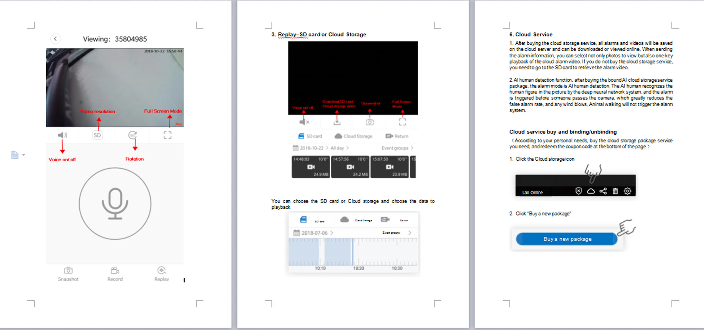Click the share icon in Lan Online bar

click(603, 191)
